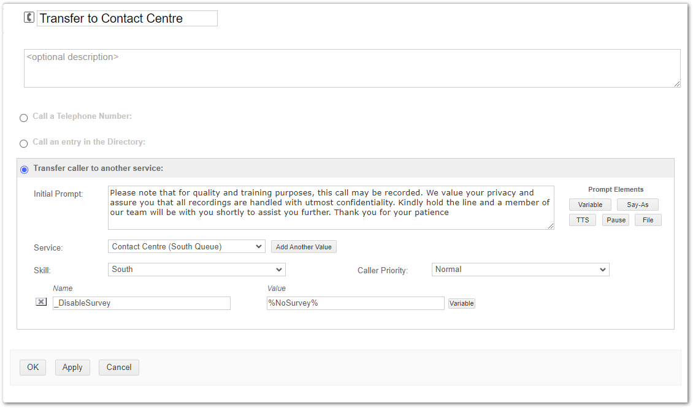Choose Transfer caller to another service radio
Viewport: 693px width, 408px height.
(x=24, y=169)
